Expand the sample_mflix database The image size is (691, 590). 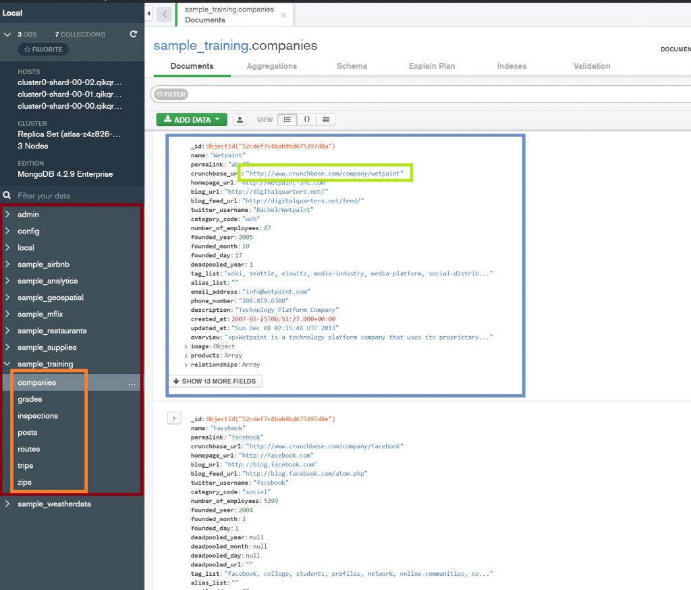[7, 314]
